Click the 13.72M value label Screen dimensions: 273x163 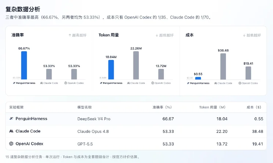pyautogui.click(x=161, y=66)
